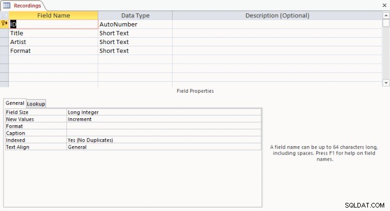Open the New Values Increment combo box
The image size is (390, 211).
[x=164, y=119]
